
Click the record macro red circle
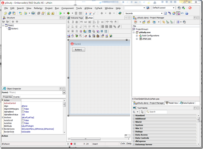coord(71,144)
